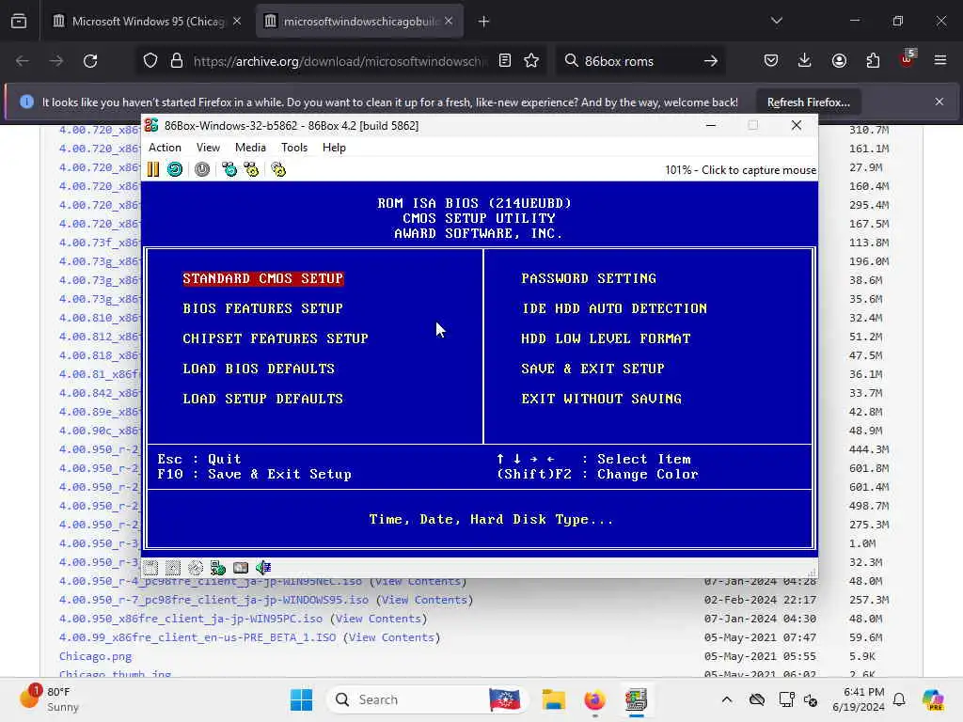Select HDD LOW LEVEL FORMAT entry
This screenshot has width=963, height=722.
click(x=606, y=338)
